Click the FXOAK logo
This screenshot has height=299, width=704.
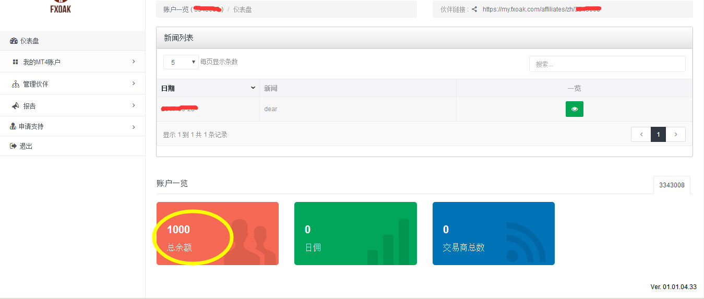[60, 7]
